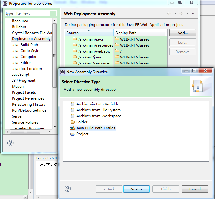The height and width of the screenshot is (199, 215).
Task: Sort by the Source column header
Action: (89, 33)
